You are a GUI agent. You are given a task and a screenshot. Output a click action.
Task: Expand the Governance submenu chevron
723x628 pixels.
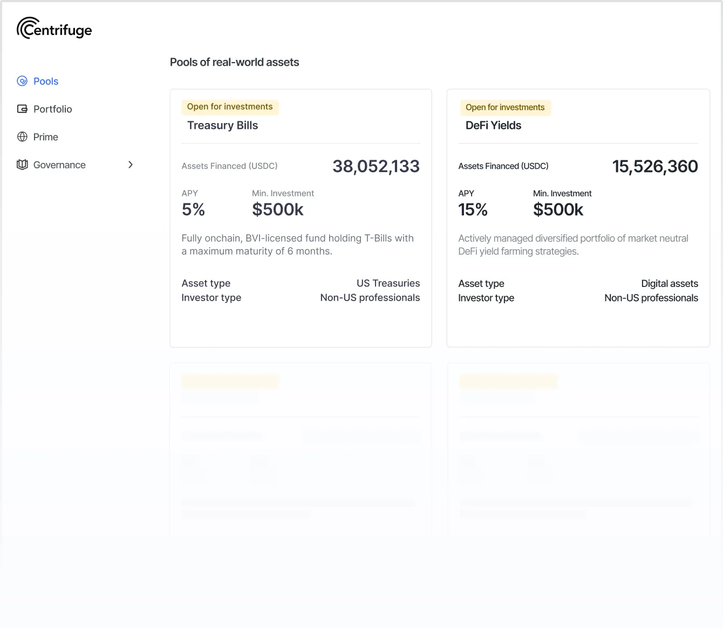[x=130, y=165]
